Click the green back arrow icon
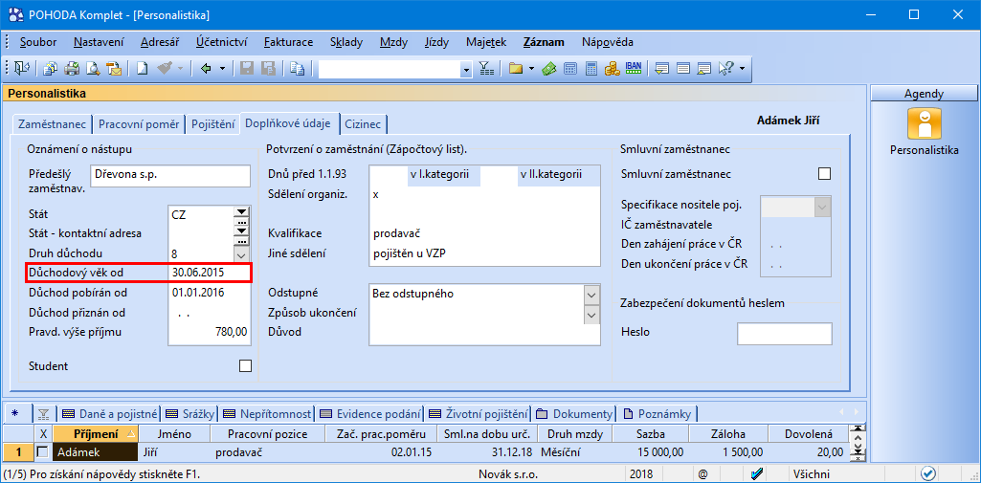981x483 pixels. [206, 68]
